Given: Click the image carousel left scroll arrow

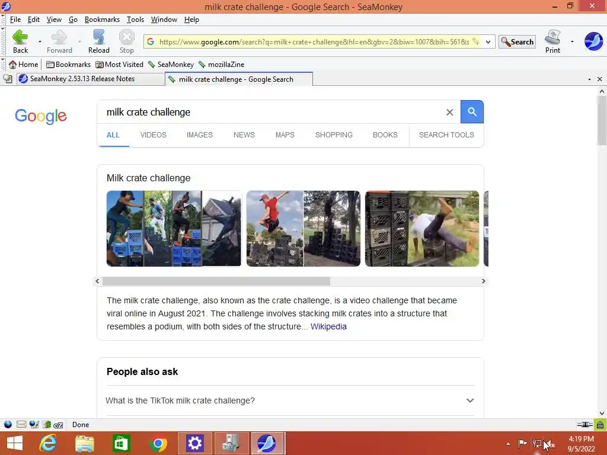Looking at the screenshot, I should 98,281.
